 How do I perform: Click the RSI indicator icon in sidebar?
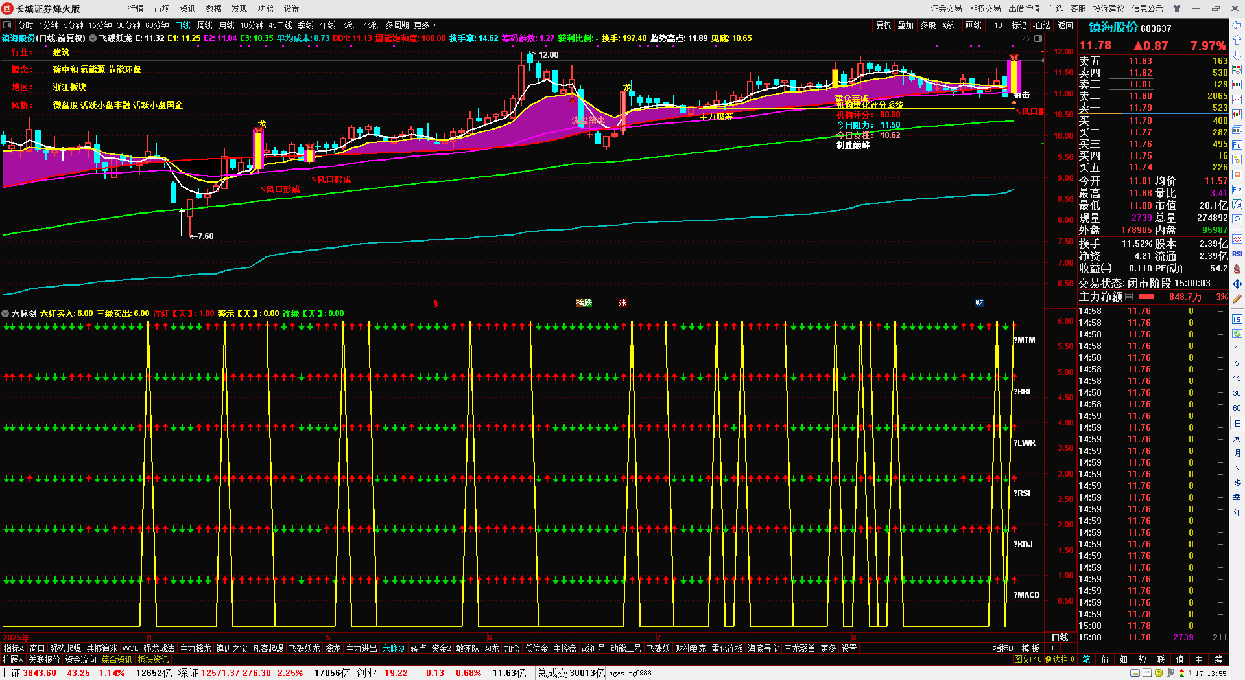(1237, 254)
